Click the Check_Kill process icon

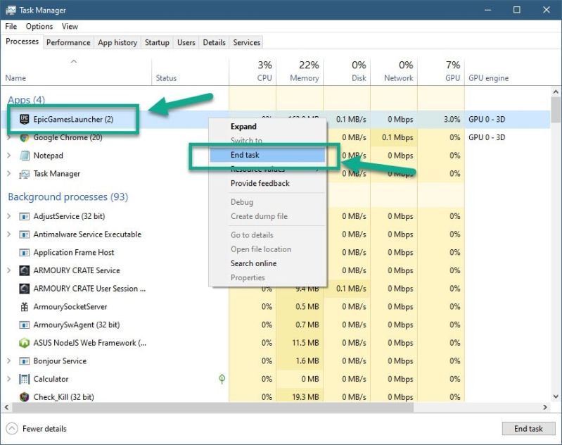tap(24, 397)
